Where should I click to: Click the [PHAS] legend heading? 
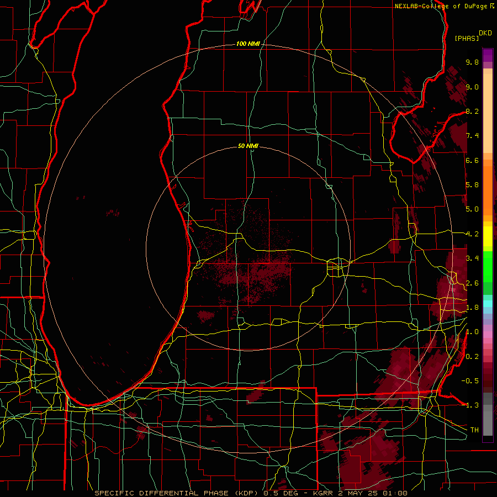tap(467, 38)
